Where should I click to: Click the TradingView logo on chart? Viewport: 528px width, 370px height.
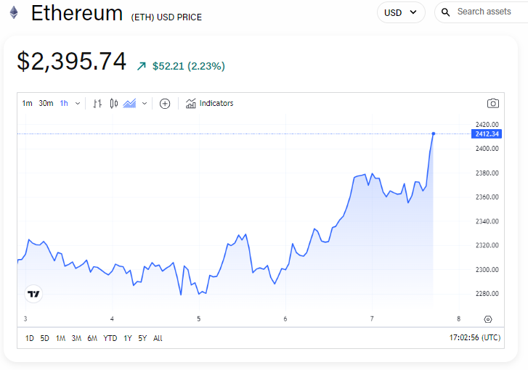[33, 294]
